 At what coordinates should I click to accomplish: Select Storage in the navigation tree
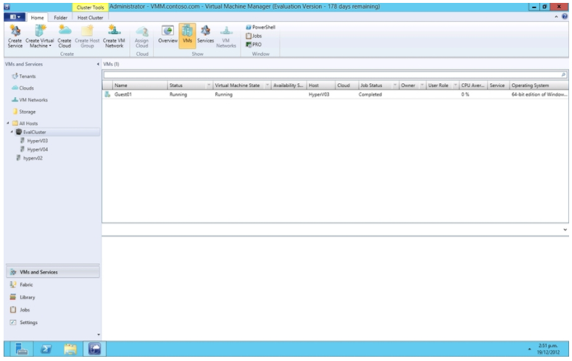(24, 112)
